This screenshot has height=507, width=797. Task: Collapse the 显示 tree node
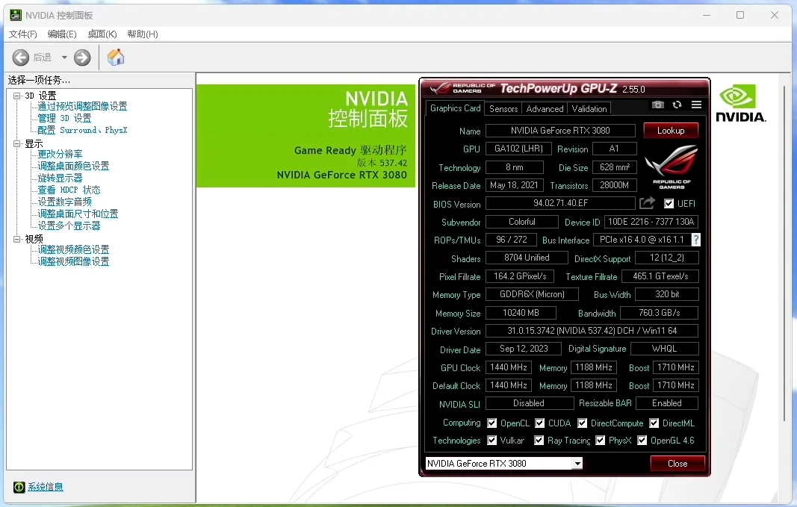16,144
